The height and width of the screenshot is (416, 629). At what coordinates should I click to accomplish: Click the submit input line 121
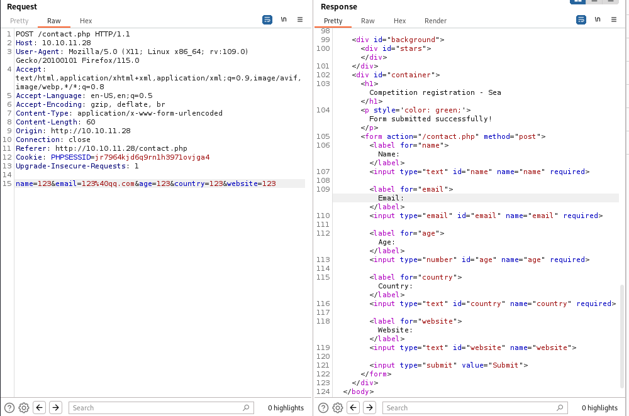tap(448, 365)
